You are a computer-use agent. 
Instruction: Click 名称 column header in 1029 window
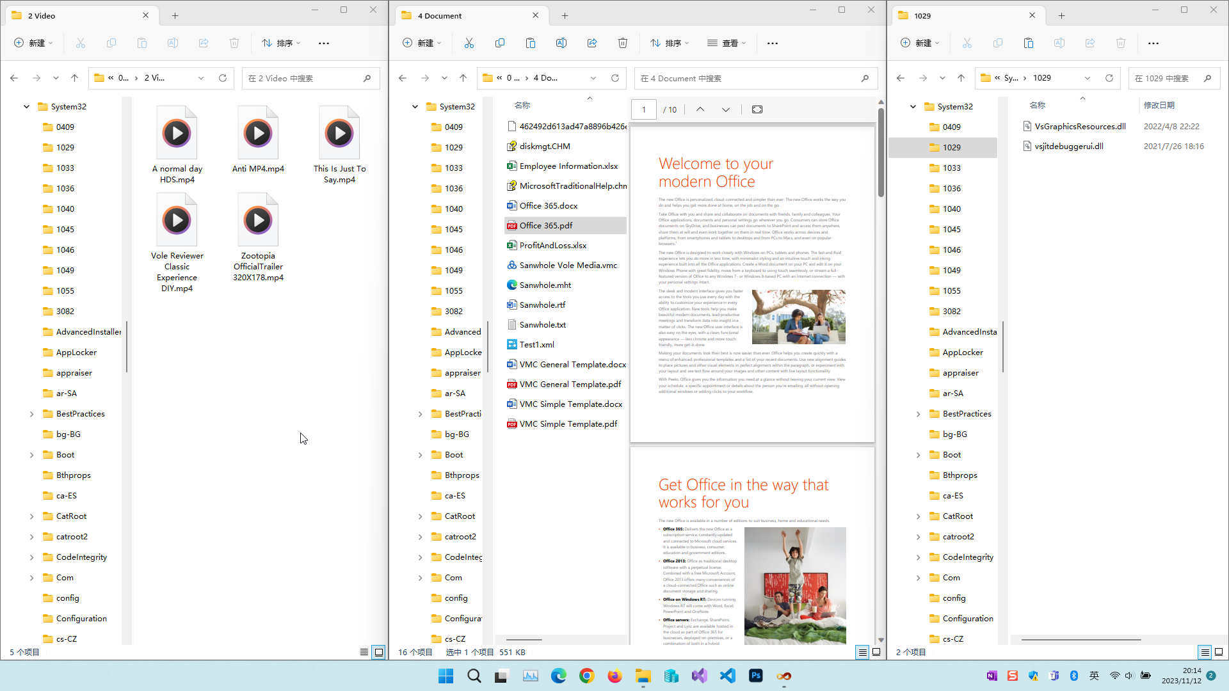pos(1037,105)
